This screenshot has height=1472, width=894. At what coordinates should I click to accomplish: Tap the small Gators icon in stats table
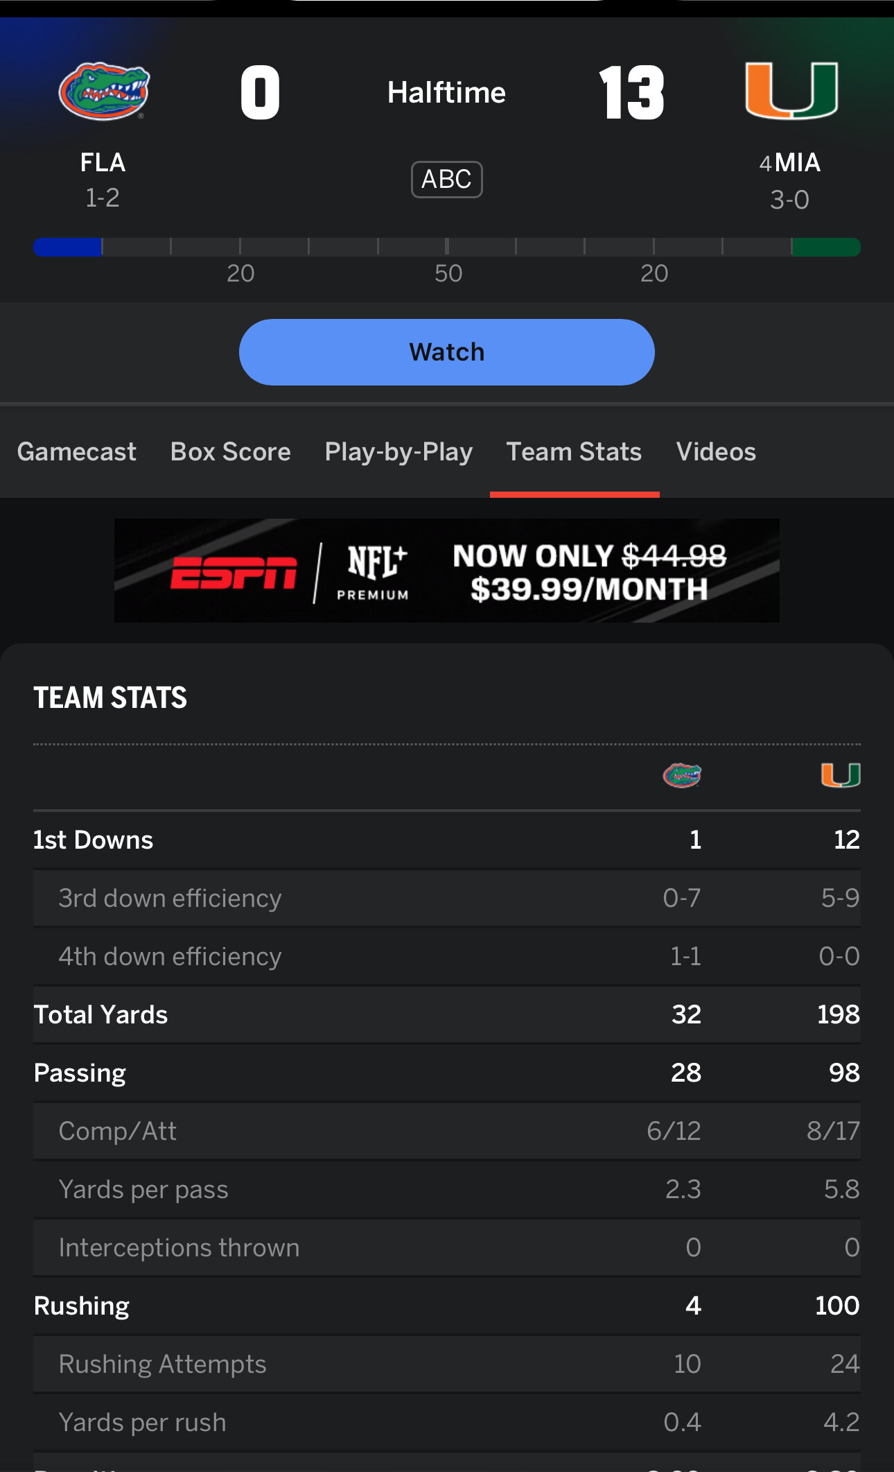(682, 775)
